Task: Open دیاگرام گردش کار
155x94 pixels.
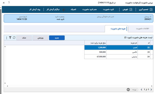Action: coord(53,10)
